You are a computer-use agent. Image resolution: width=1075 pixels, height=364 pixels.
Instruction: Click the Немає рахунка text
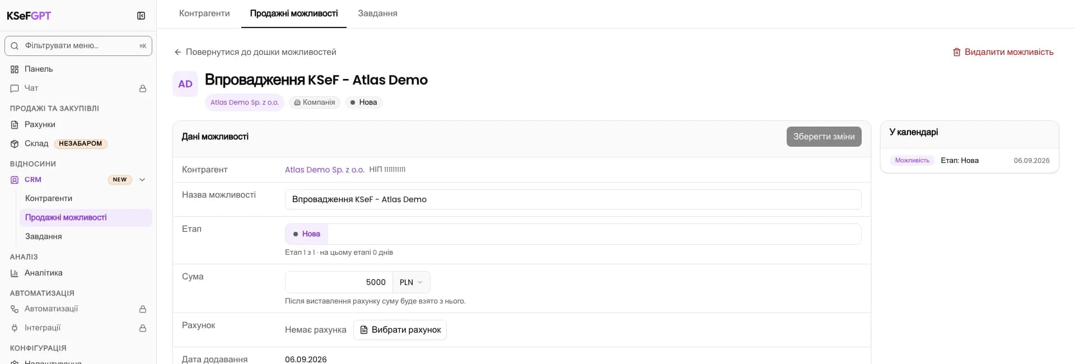[x=316, y=330]
